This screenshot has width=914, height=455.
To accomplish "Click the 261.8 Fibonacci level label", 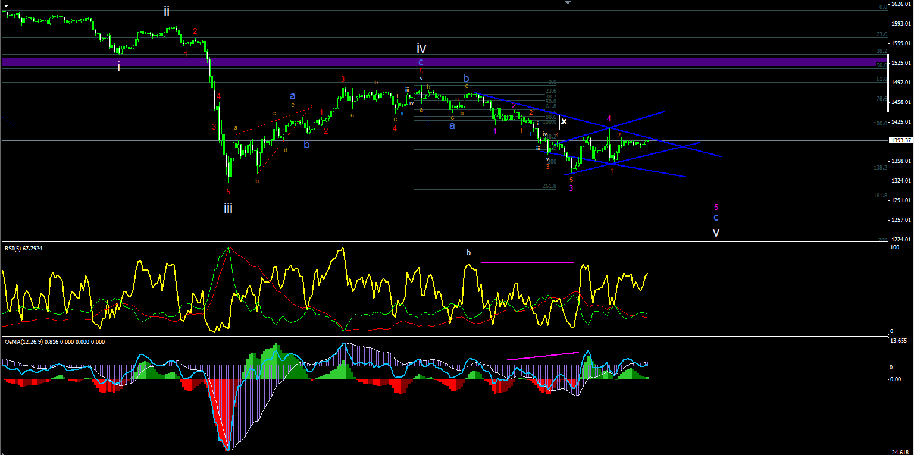I will [x=549, y=186].
